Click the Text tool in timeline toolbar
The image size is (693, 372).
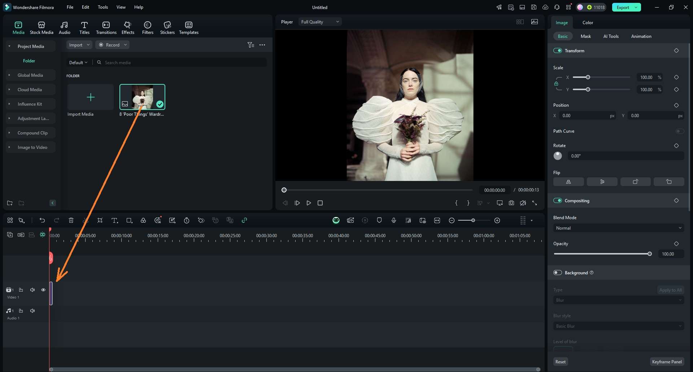[x=114, y=220]
